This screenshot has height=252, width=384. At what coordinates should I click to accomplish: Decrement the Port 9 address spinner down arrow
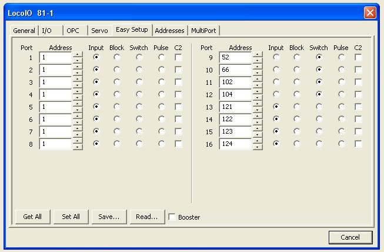pos(258,60)
